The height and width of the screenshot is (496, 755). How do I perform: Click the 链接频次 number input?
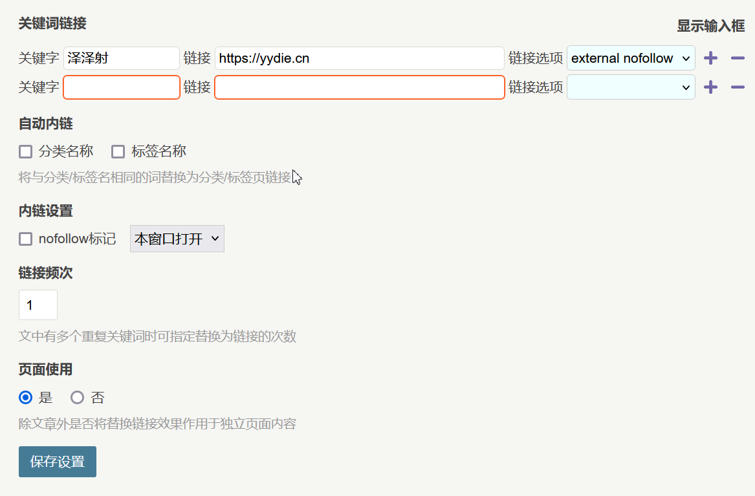[x=38, y=305]
